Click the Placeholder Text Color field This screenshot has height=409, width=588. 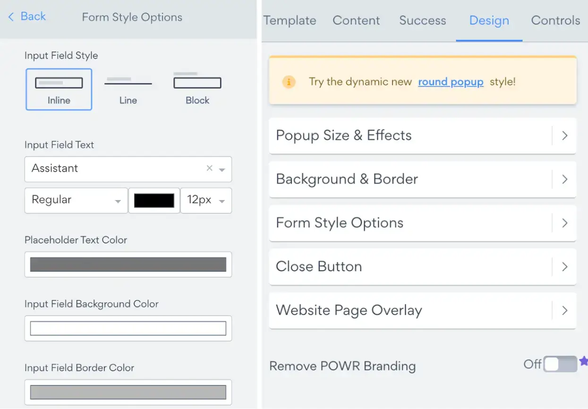128,265
